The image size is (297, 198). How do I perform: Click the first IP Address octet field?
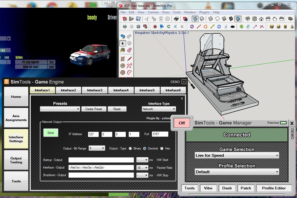pos(93,134)
